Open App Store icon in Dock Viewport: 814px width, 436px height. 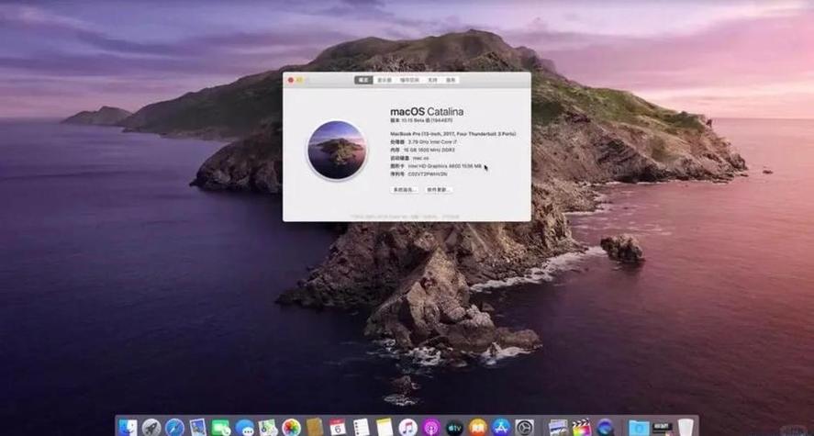[x=501, y=428]
